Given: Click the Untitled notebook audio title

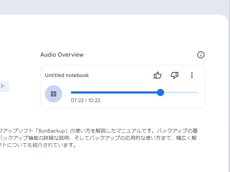Looking at the screenshot, I should (67, 75).
